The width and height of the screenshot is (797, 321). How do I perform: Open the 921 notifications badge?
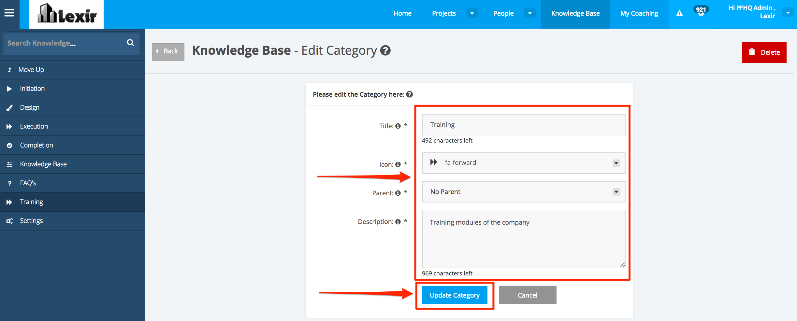[x=701, y=10]
